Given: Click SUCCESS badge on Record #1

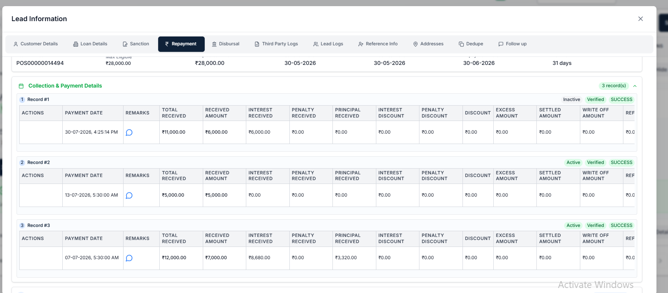Looking at the screenshot, I should 621,99.
